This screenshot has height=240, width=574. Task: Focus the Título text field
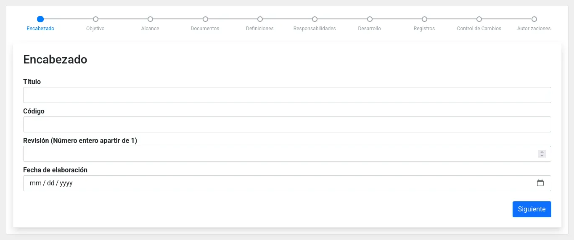[x=287, y=95]
